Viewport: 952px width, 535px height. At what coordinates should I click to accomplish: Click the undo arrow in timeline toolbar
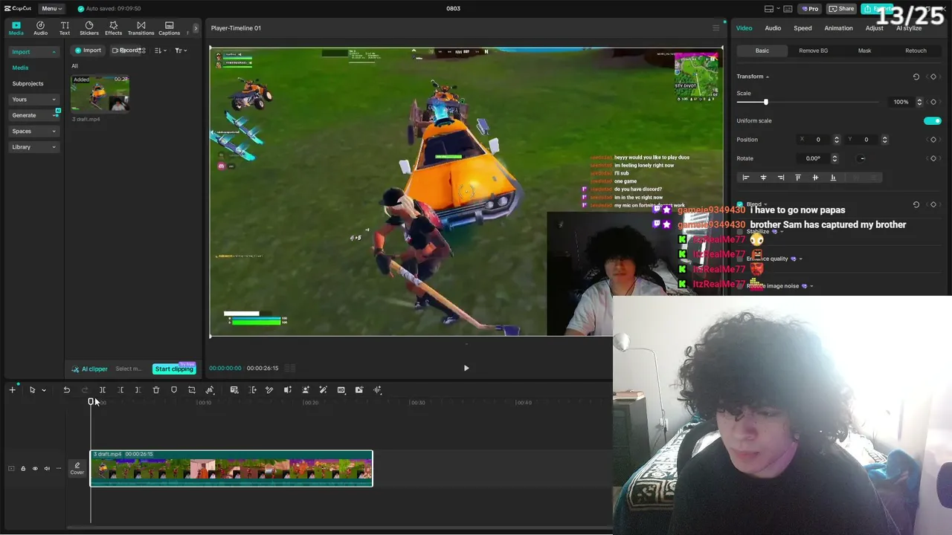tap(66, 390)
